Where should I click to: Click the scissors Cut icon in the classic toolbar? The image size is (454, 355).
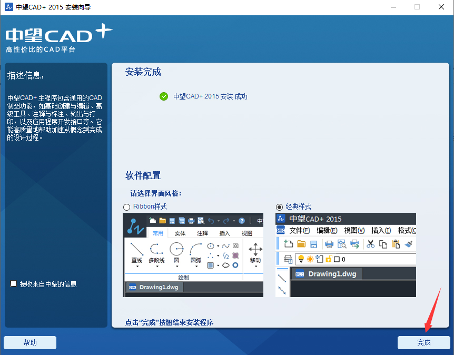coord(371,244)
